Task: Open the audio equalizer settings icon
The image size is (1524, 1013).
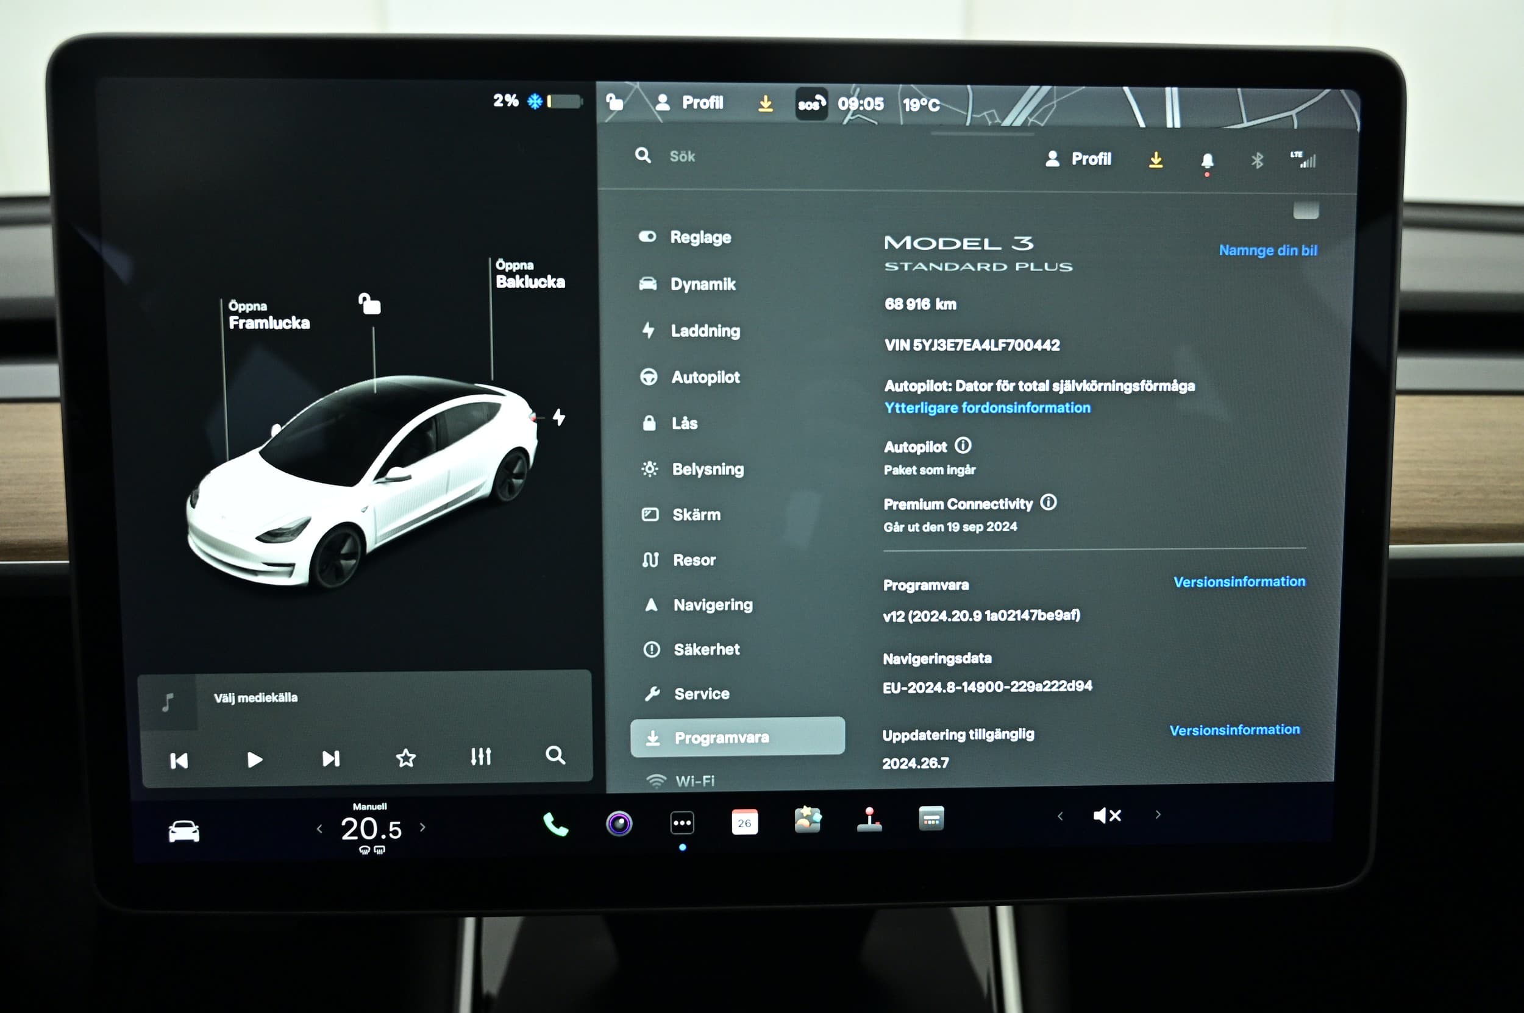Action: click(481, 757)
